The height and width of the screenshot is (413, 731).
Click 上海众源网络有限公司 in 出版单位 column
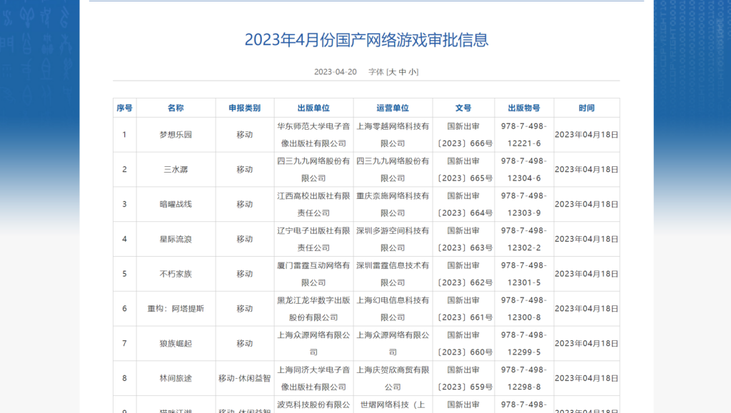click(x=314, y=344)
